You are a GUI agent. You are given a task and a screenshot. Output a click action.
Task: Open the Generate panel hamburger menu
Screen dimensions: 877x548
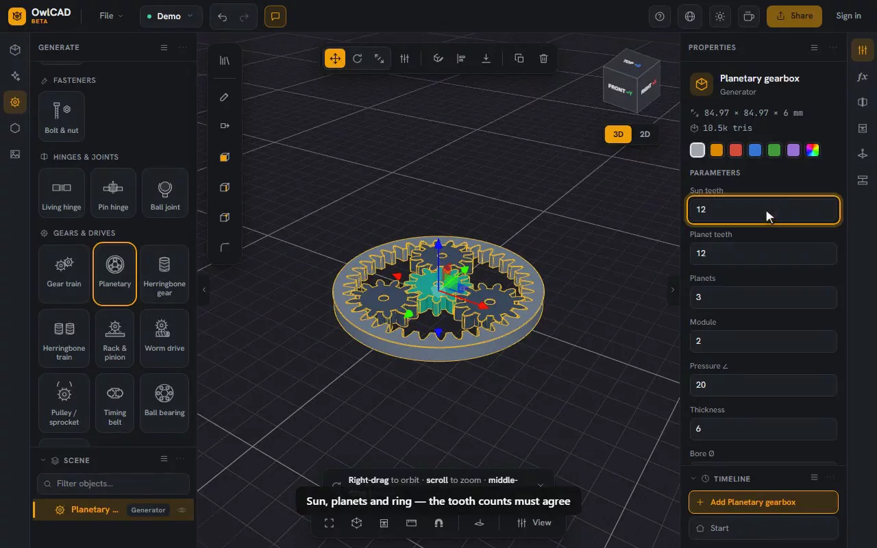click(164, 47)
